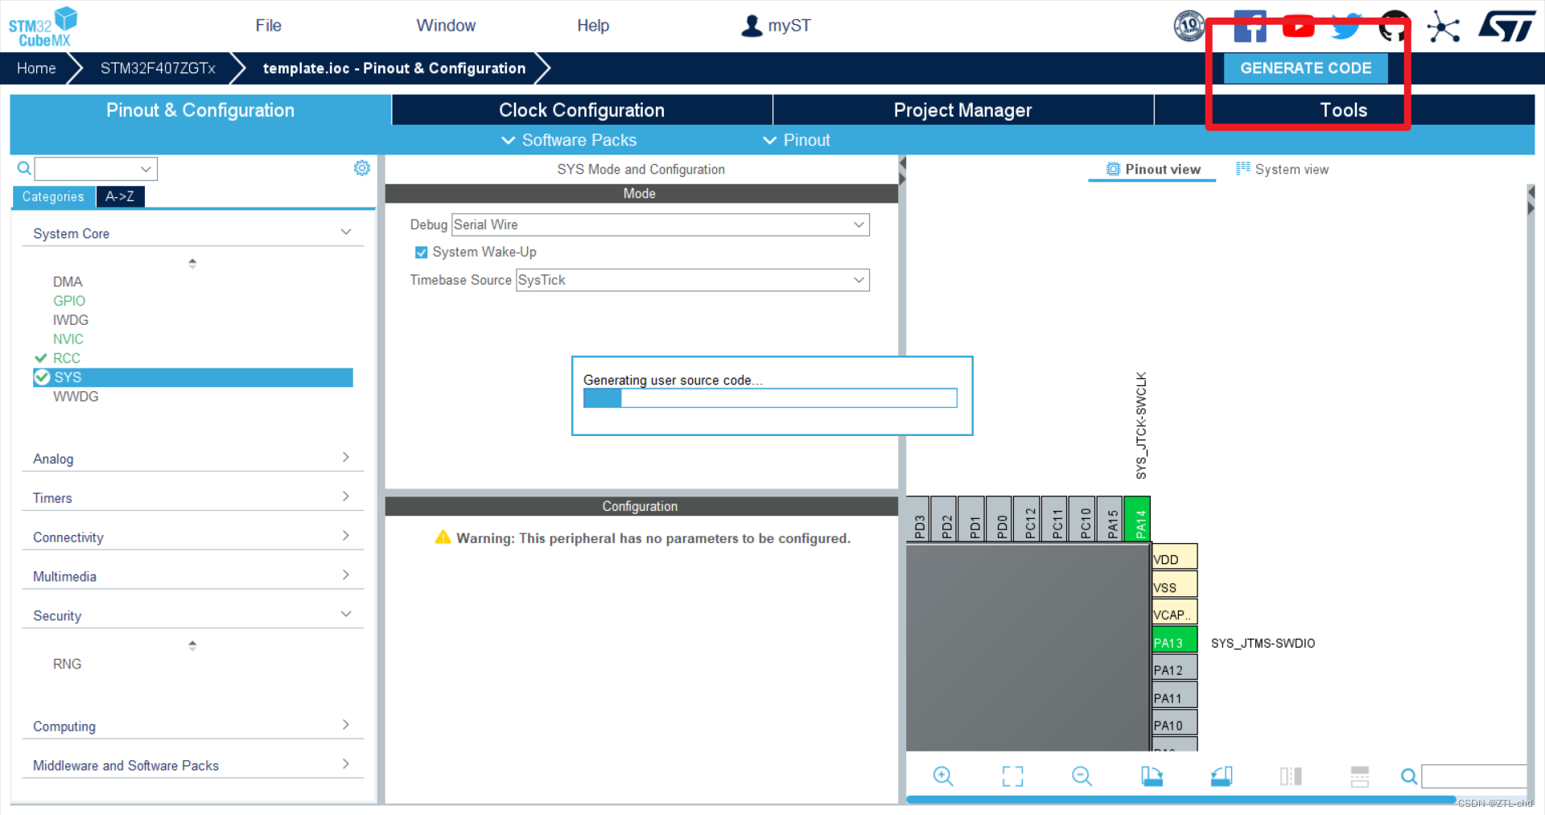Click template.ioc Pinout & Configuration breadcrumb

394,68
